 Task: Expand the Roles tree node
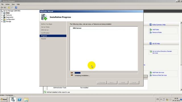[x=2, y=13]
